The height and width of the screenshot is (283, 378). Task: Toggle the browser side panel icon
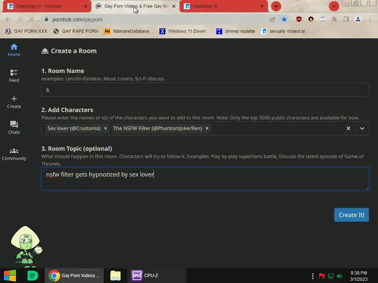tap(346, 19)
